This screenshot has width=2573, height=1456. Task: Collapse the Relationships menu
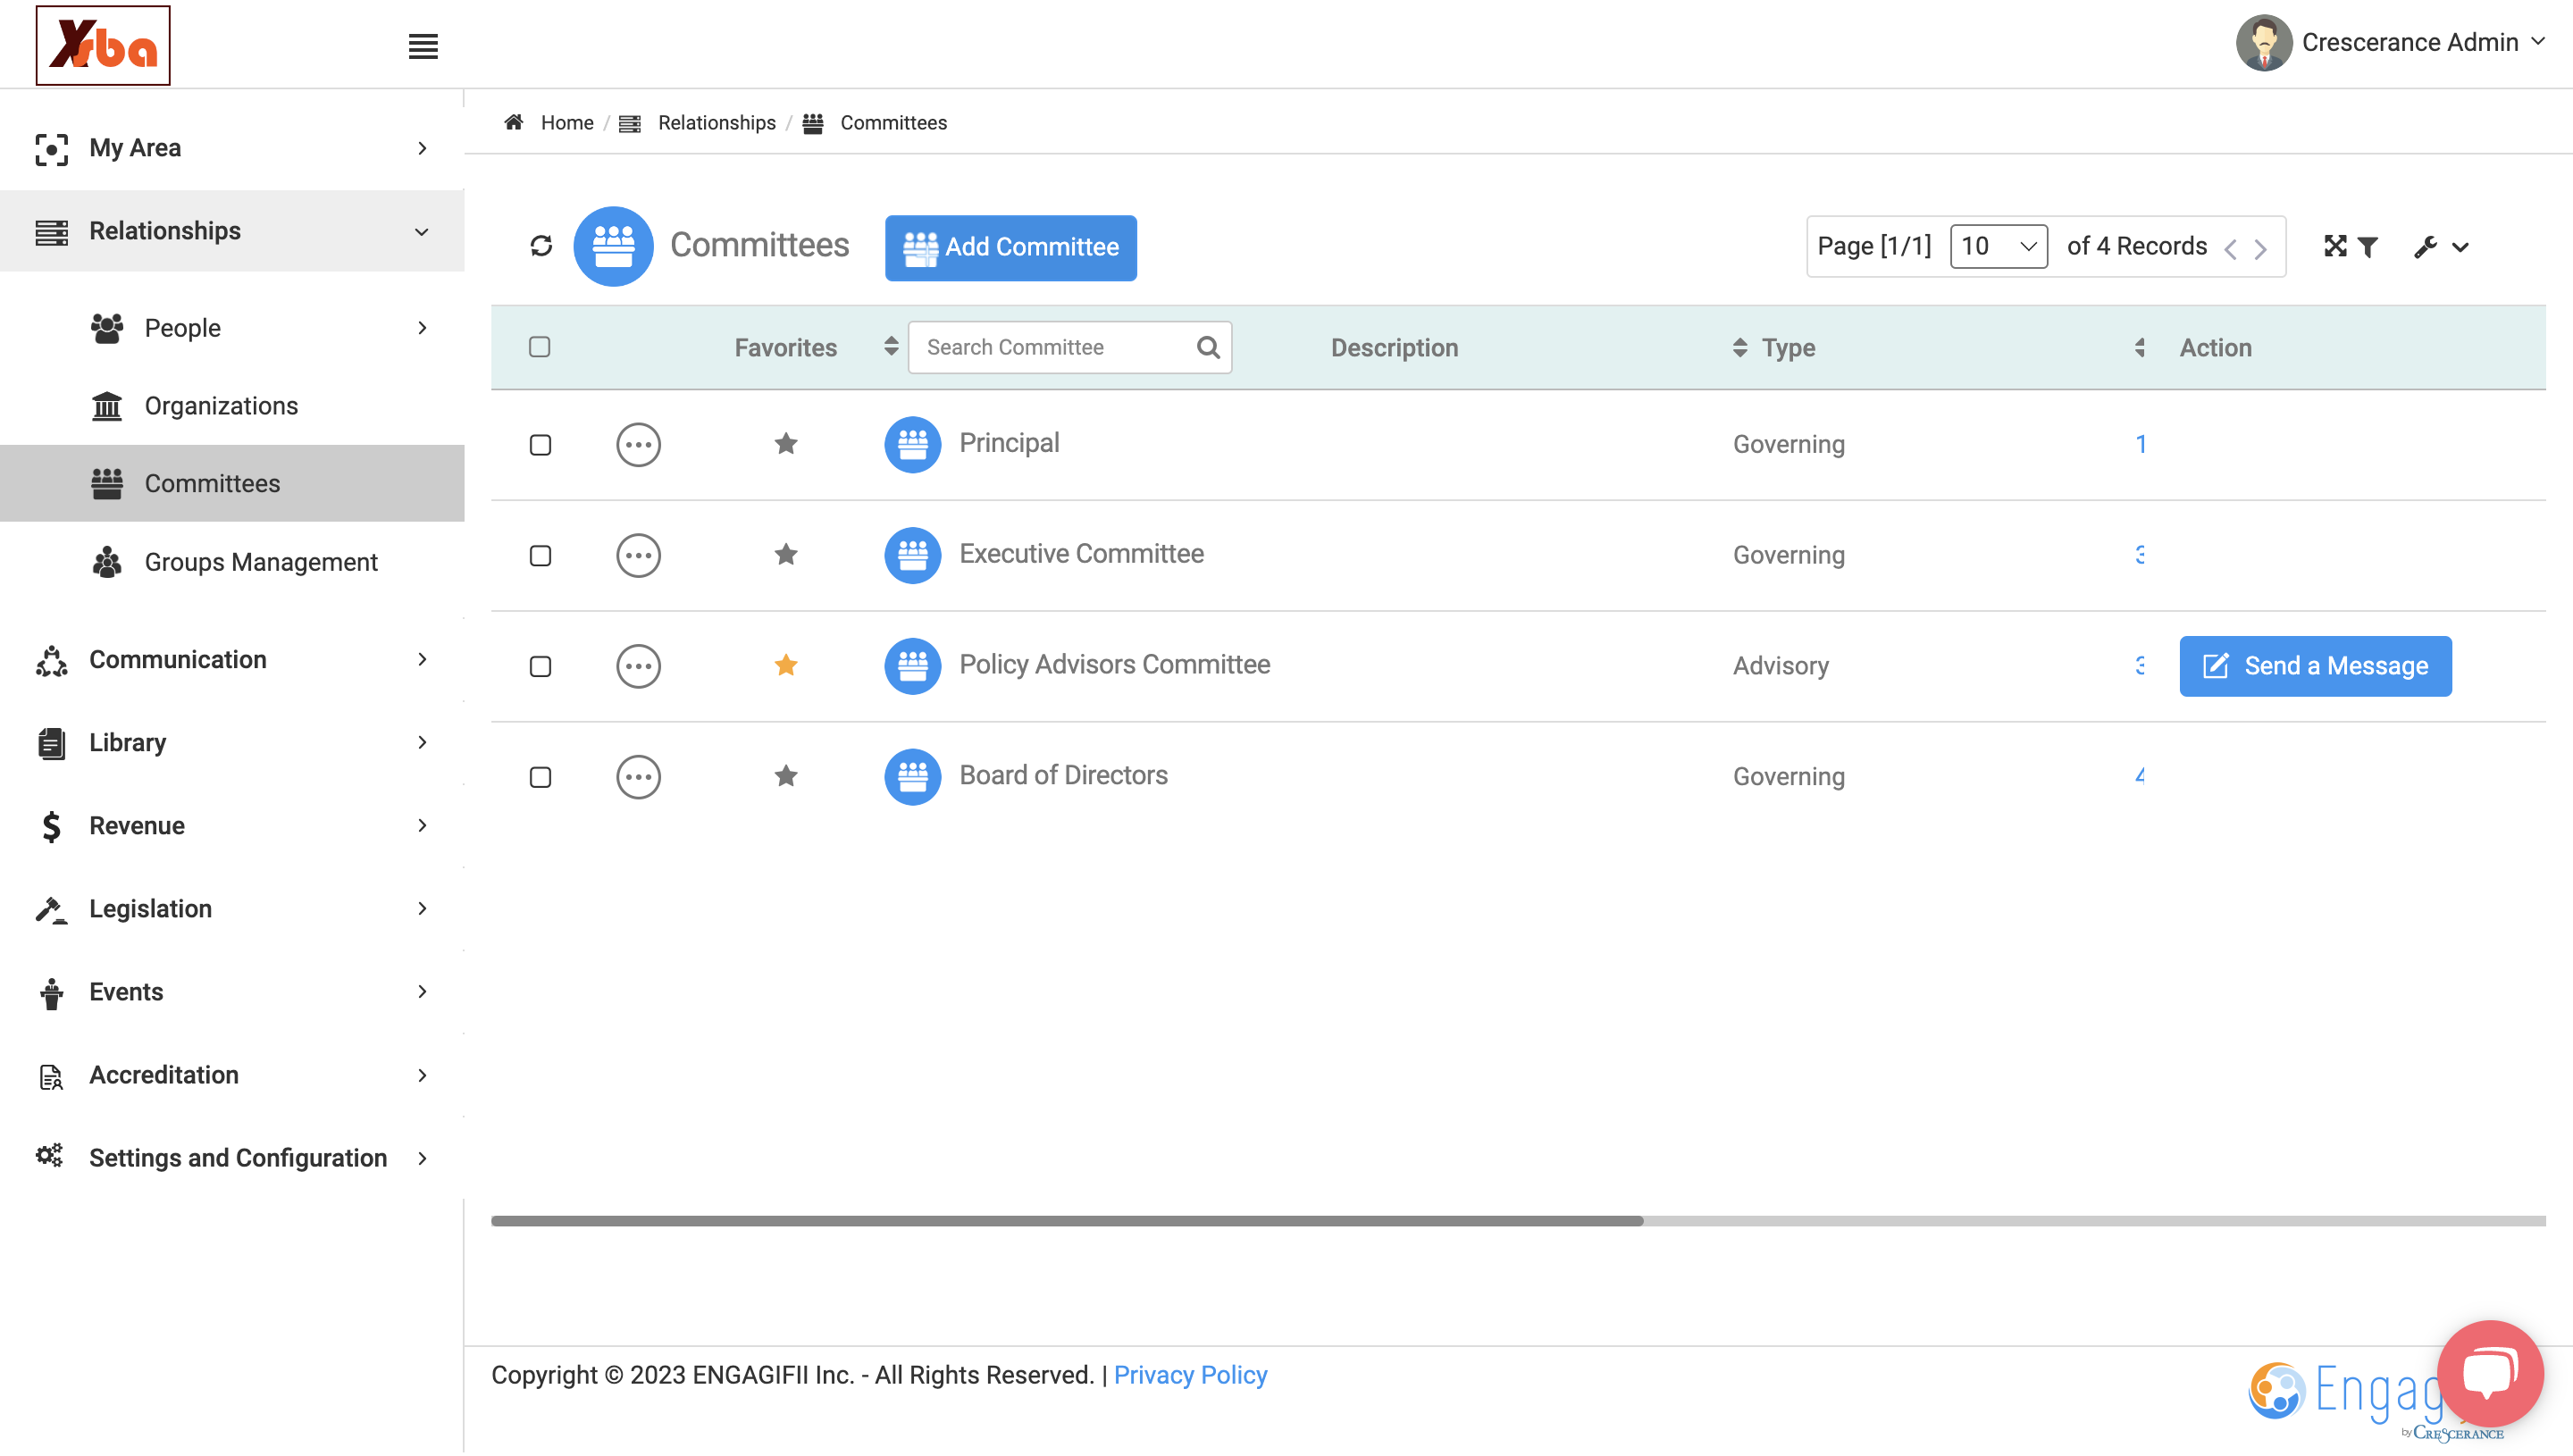[x=232, y=231]
